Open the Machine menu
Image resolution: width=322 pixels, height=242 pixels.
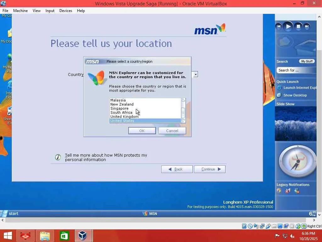pyautogui.click(x=20, y=11)
